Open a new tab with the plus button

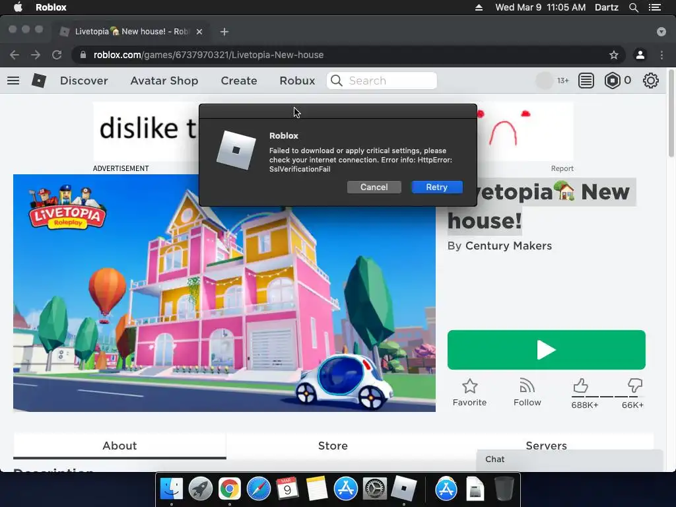click(x=224, y=32)
